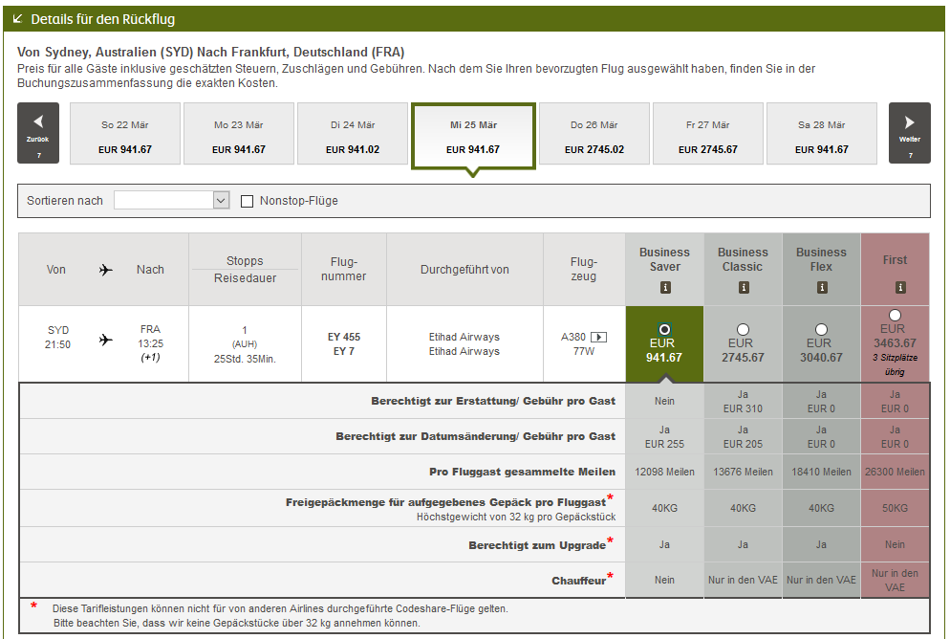Open info icon under Business Classic
Image resolution: width=950 pixels, height=639 pixels.
(743, 287)
